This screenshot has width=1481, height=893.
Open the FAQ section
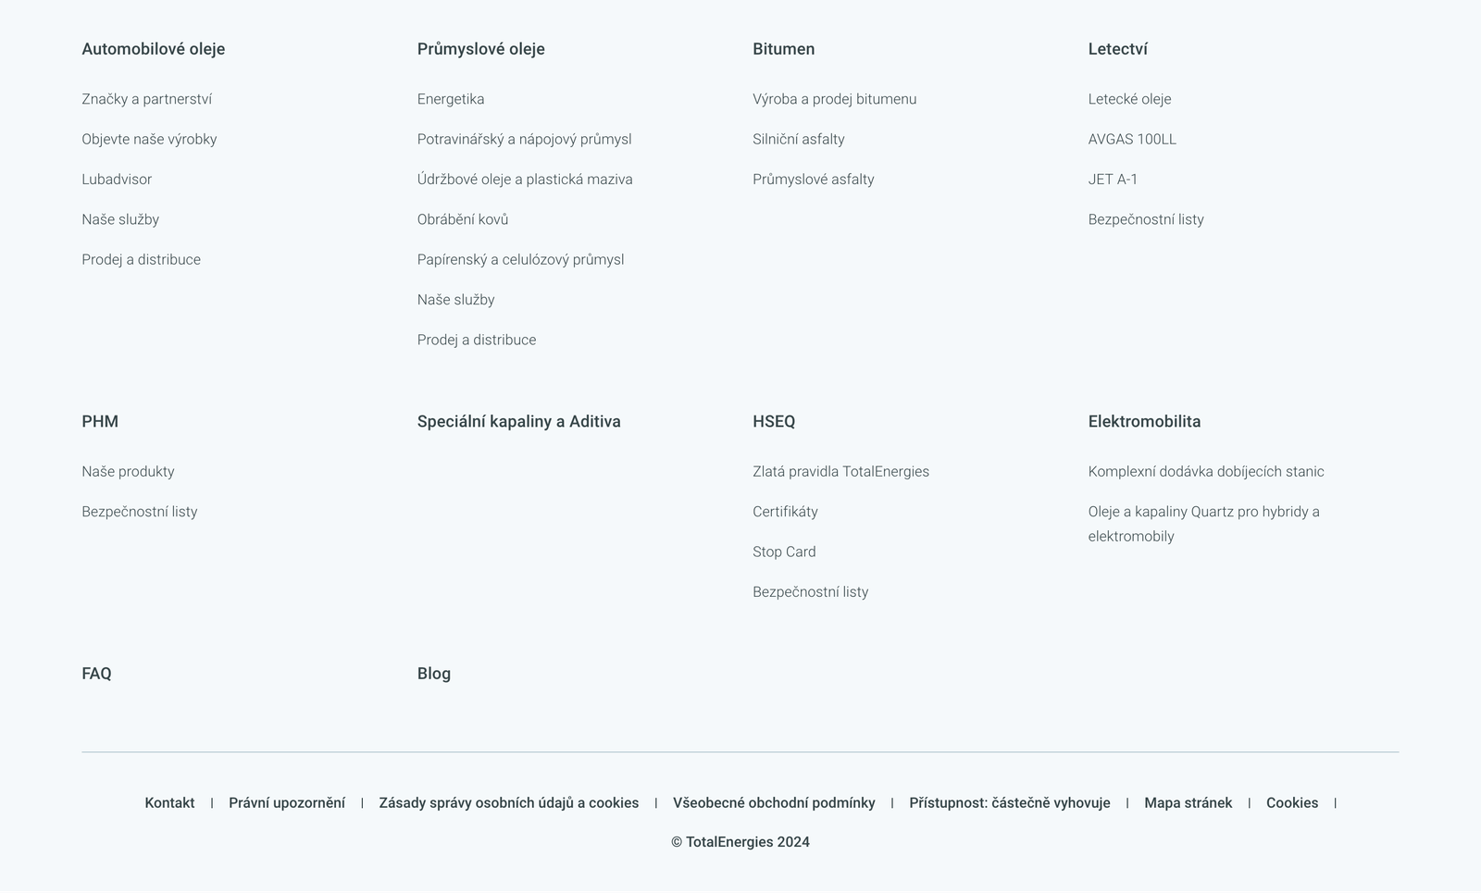point(96,674)
